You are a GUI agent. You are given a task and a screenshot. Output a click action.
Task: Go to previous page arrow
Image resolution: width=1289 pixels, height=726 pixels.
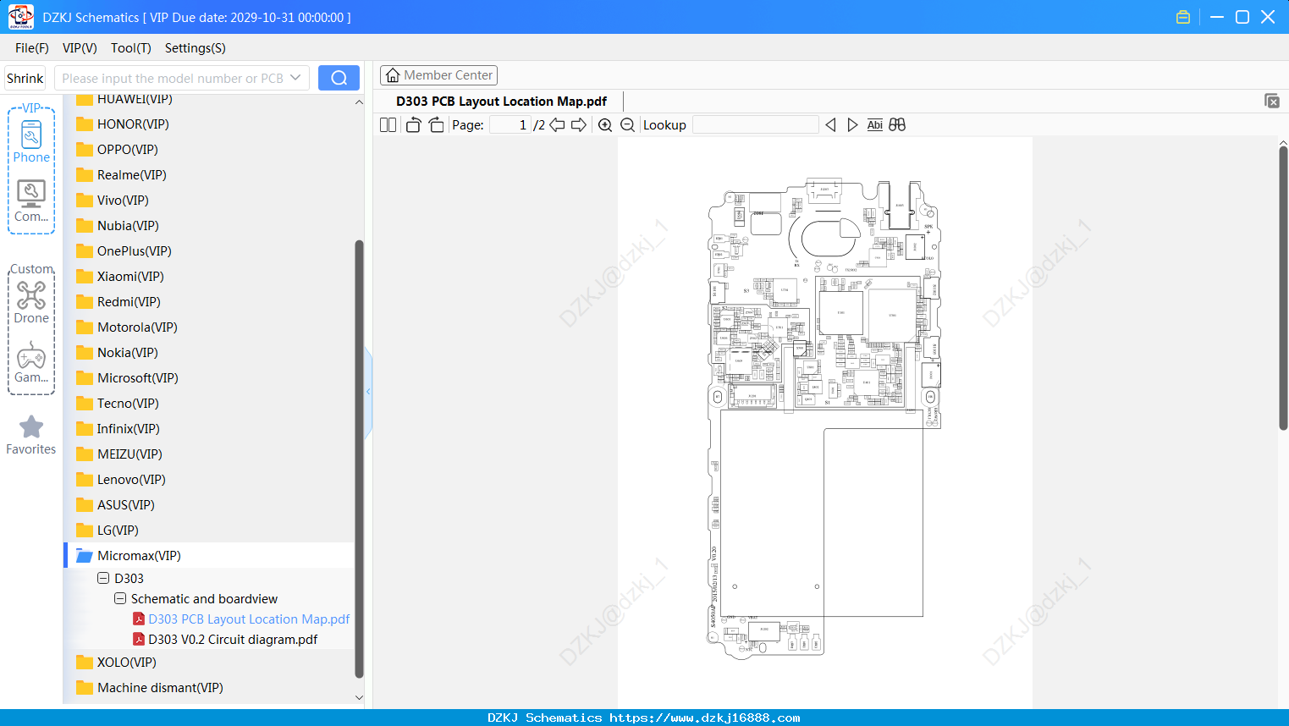tap(557, 125)
